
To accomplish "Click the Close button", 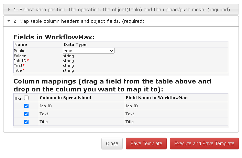I will coord(112,144).
